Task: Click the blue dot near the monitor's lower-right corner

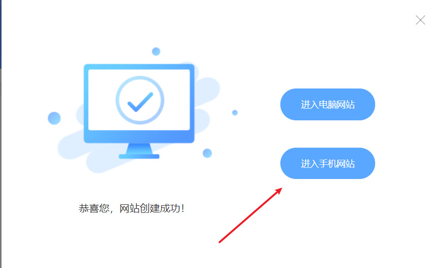Action: (207, 153)
